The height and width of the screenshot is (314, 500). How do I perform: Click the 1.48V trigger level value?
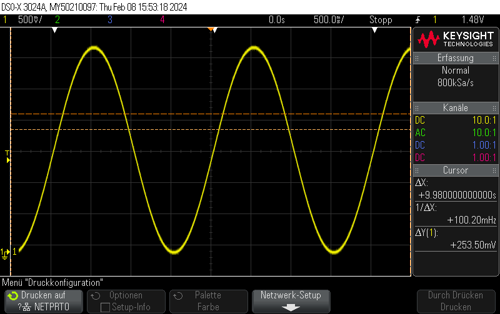(x=473, y=20)
